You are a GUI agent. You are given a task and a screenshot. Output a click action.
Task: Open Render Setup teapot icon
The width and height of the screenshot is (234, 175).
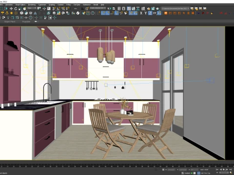[148, 8]
